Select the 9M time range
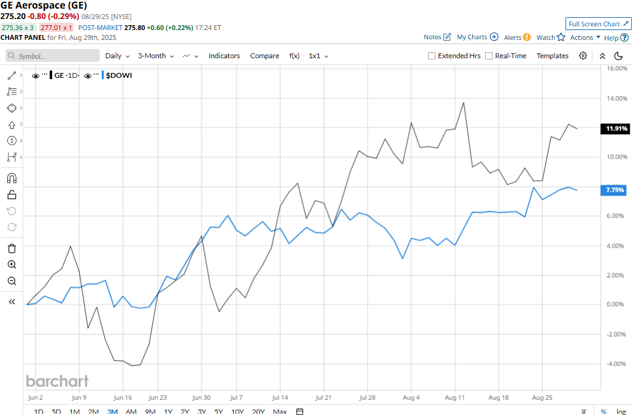Screen dimensions: 633x415 tap(150, 411)
